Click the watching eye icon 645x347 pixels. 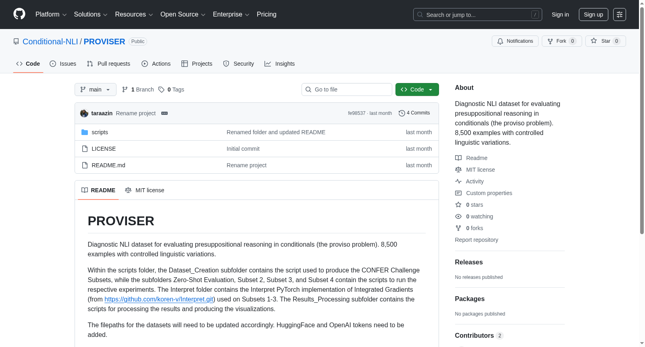pos(458,216)
